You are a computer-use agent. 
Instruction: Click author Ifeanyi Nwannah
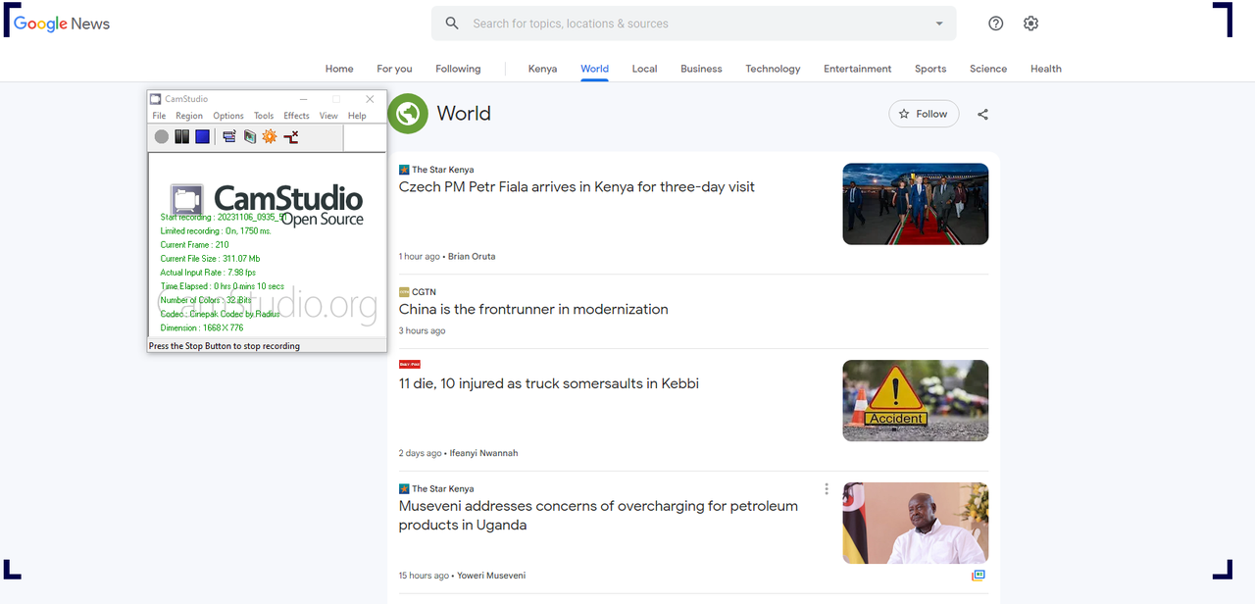[483, 454]
